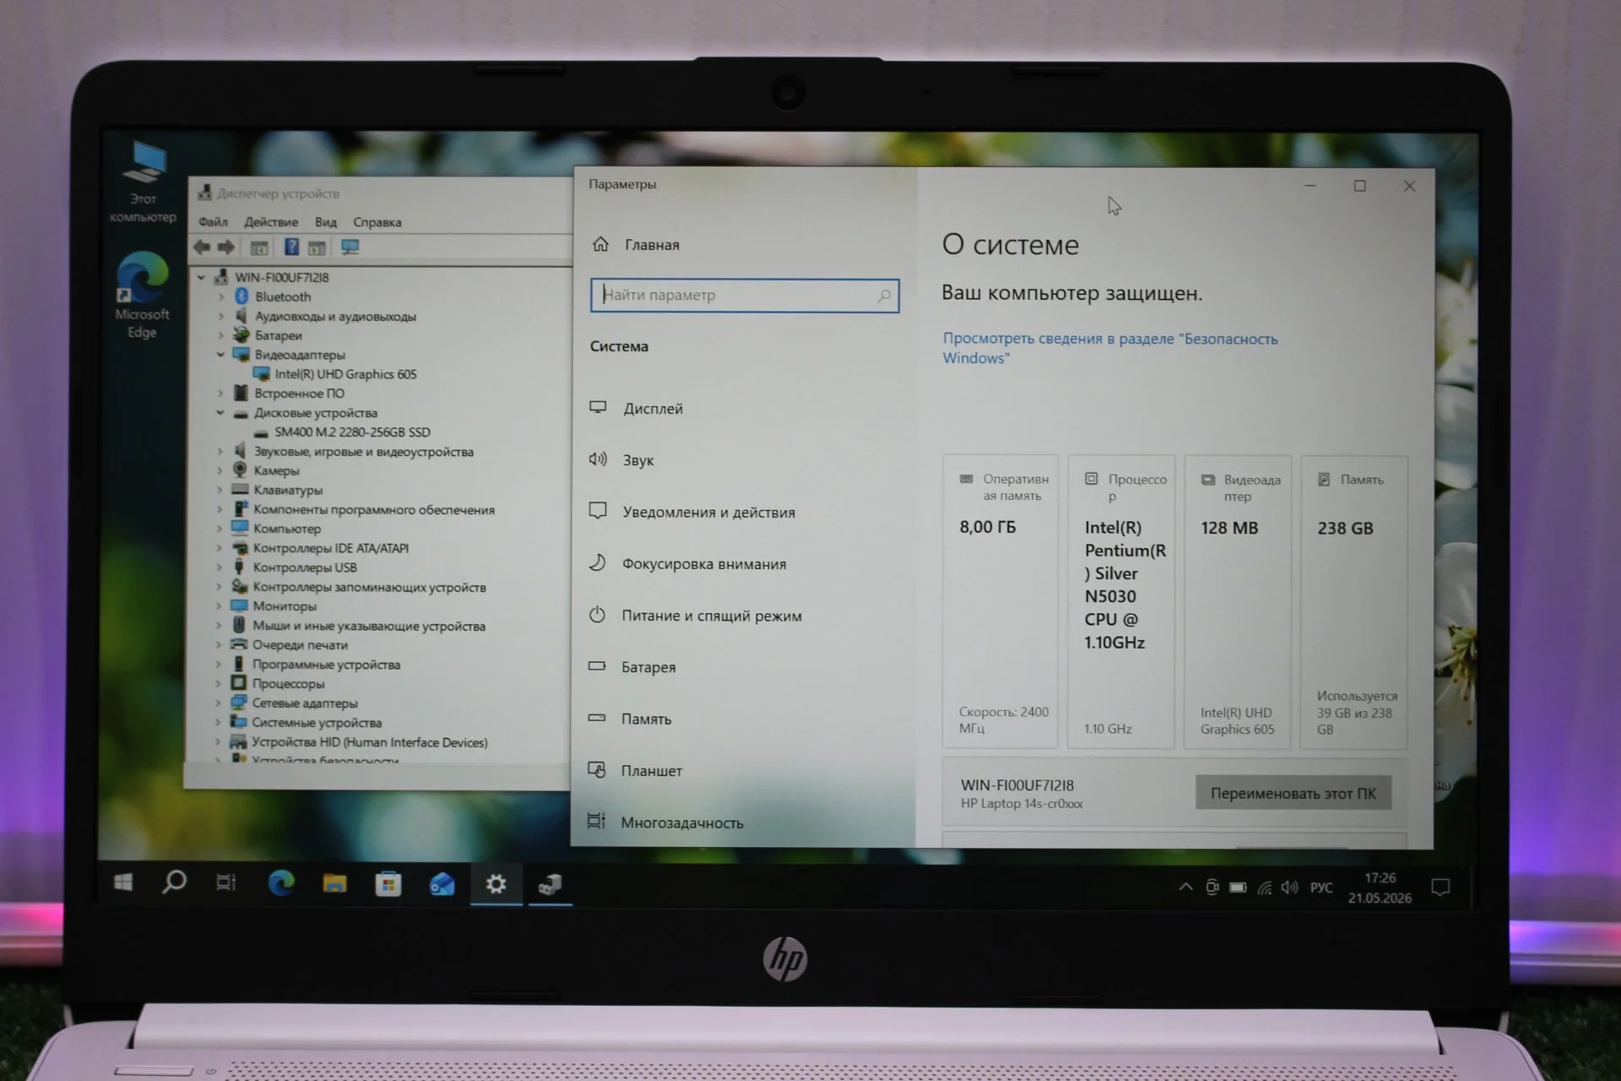The height and width of the screenshot is (1081, 1621).
Task: Select Мыши и иные указывающие устройства item
Action: (x=369, y=626)
